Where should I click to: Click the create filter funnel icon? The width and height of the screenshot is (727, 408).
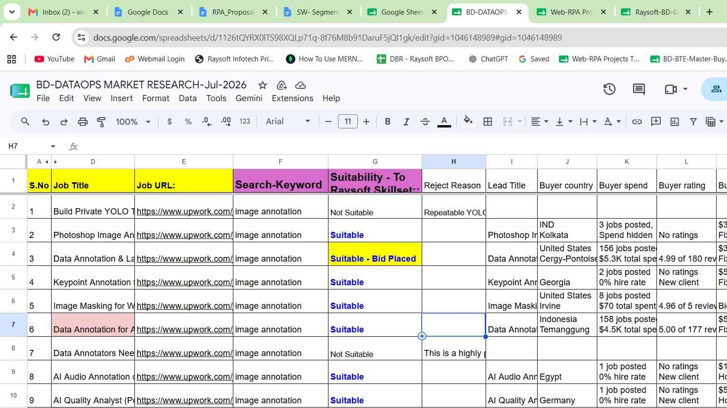693,122
